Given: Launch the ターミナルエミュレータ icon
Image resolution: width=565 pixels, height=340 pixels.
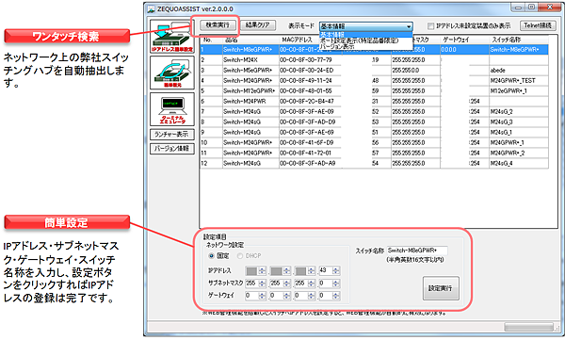Looking at the screenshot, I should pos(172,109).
